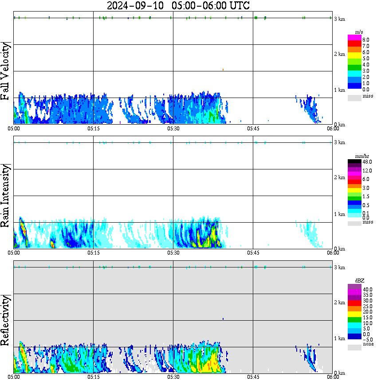The width and height of the screenshot is (377, 385).
Task: Click the 3 km label of Fall Velocity panel
Action: point(339,19)
